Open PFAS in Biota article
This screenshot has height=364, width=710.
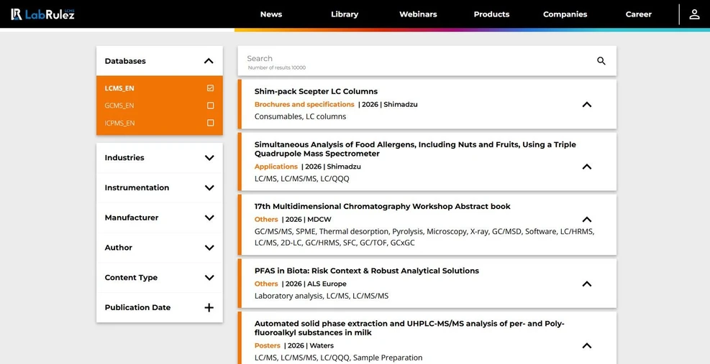[367, 271]
